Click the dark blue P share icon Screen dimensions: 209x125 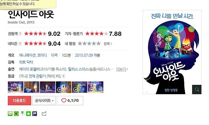35,114
